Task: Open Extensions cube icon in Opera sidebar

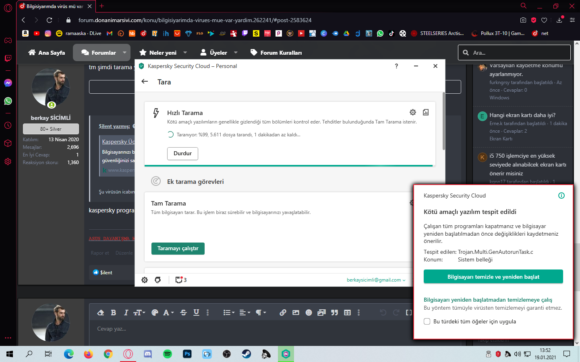Action: tap(8, 144)
